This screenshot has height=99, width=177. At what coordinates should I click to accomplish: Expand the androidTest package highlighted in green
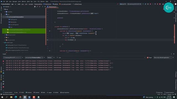pyautogui.click(x=6, y=30)
